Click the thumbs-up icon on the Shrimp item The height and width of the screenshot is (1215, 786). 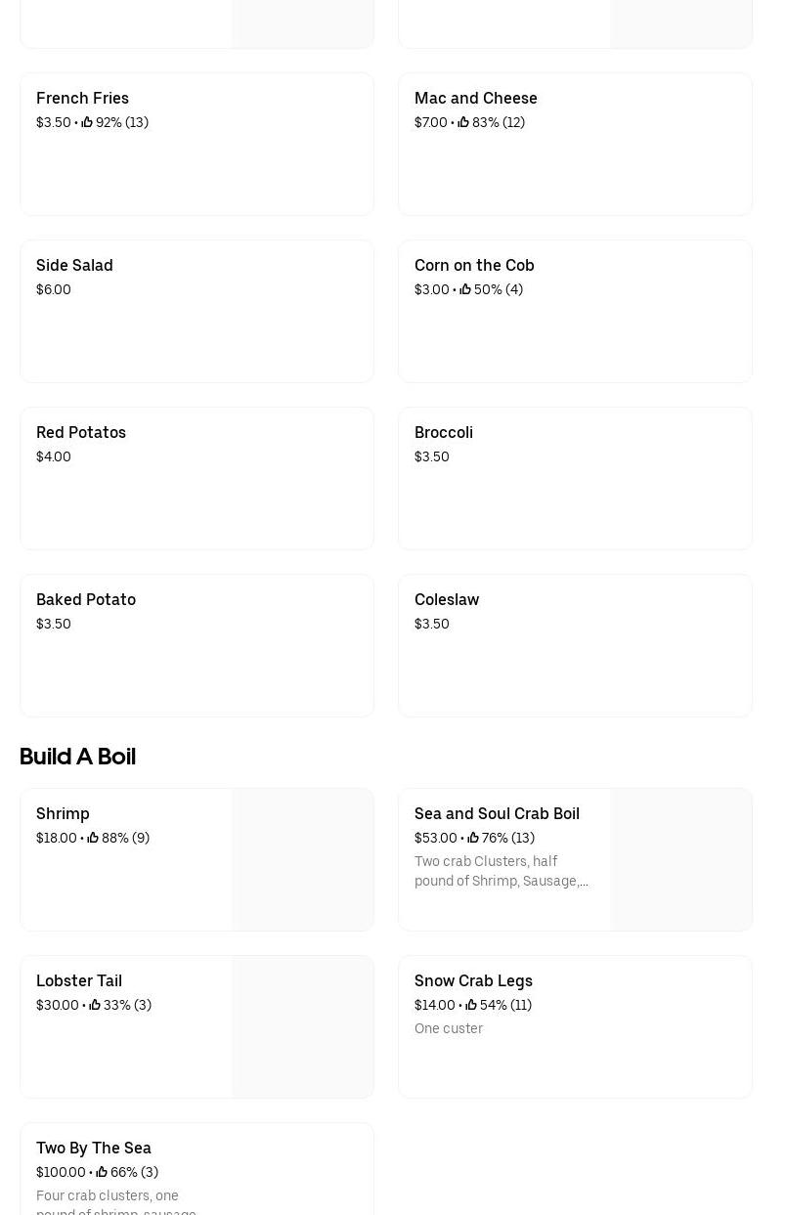point(93,838)
